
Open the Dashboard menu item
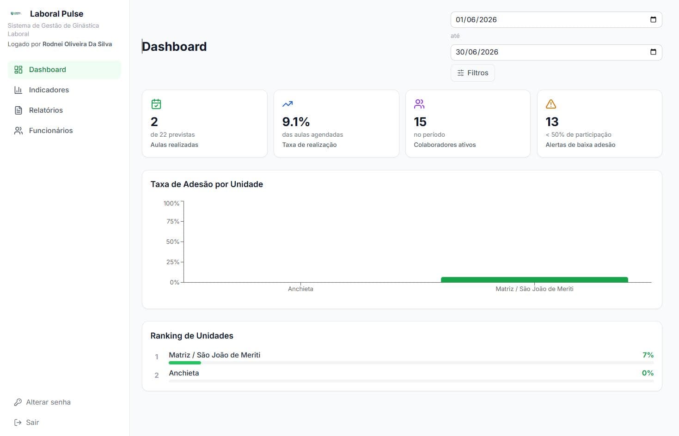[x=64, y=70]
